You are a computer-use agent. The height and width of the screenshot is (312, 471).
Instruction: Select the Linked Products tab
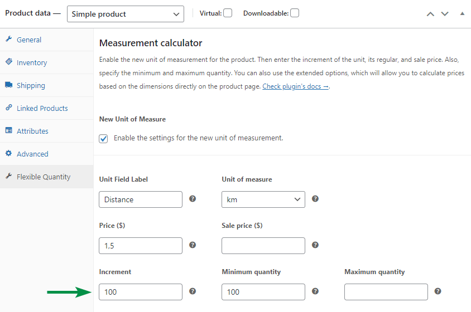46,108
